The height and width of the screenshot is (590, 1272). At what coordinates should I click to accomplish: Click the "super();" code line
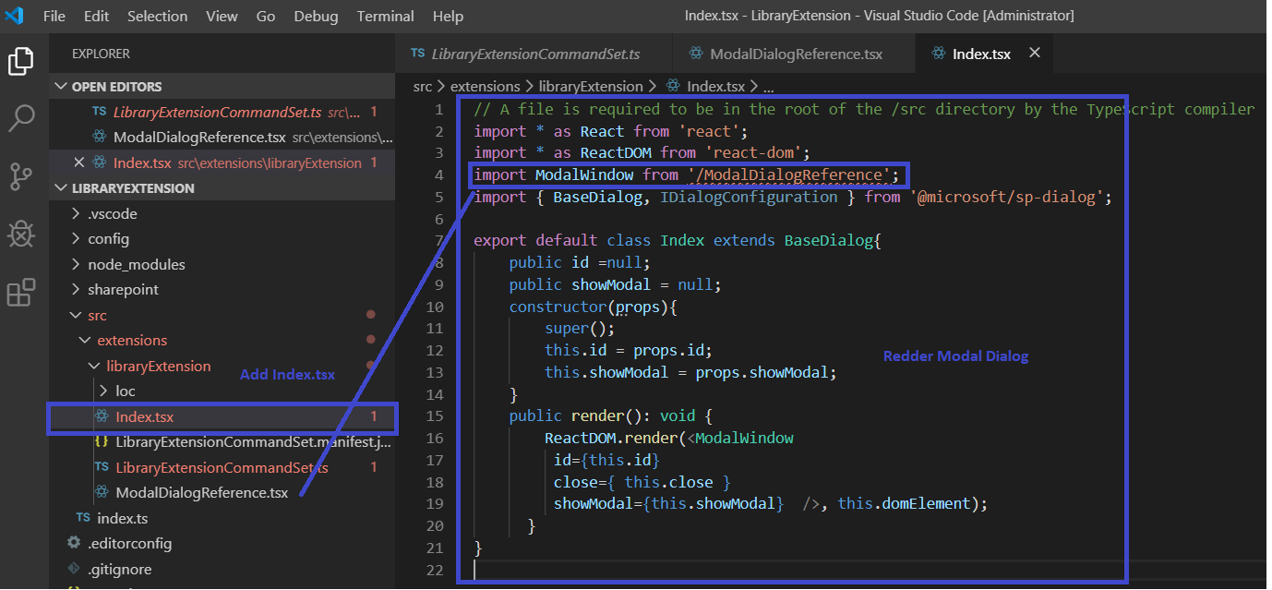coord(580,329)
